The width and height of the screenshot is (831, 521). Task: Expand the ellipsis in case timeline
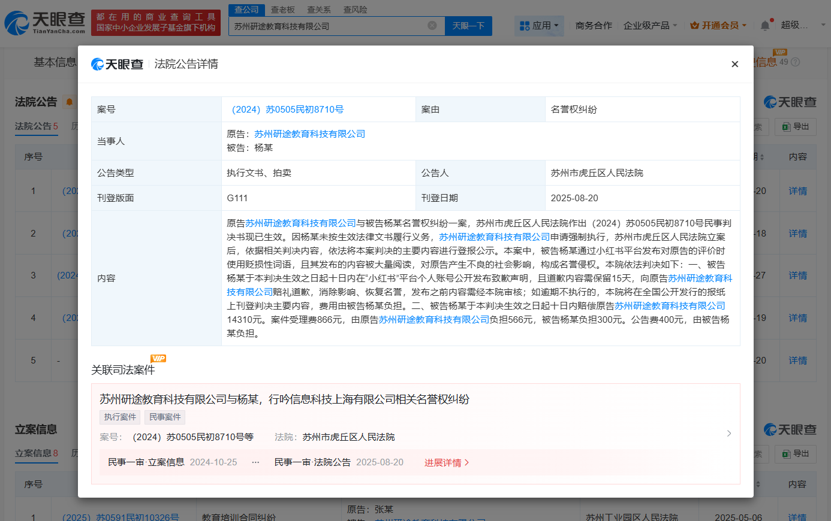(255, 462)
